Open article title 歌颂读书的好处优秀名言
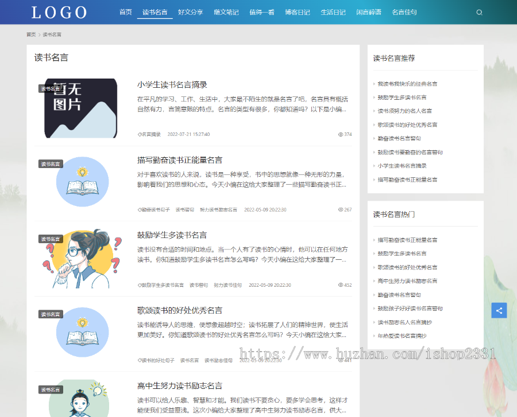 pyautogui.click(x=180, y=311)
